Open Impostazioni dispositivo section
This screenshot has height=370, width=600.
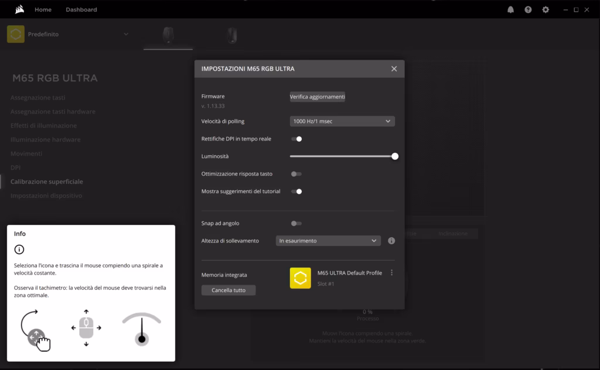[x=46, y=196]
